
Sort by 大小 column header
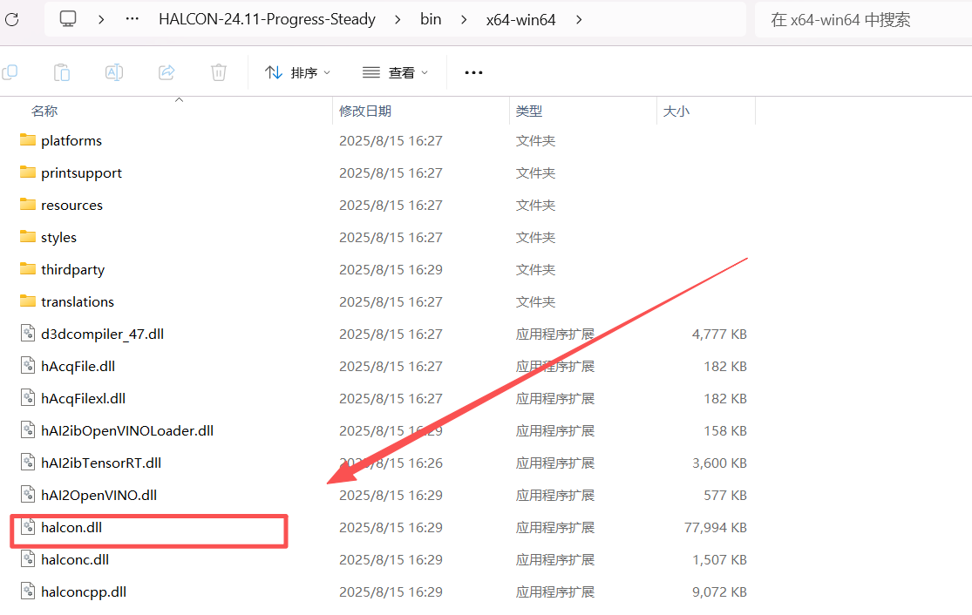(676, 112)
